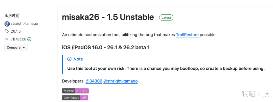Visit @straight-tamago in the Developers line
This screenshot has height=102, width=273.
(120, 81)
